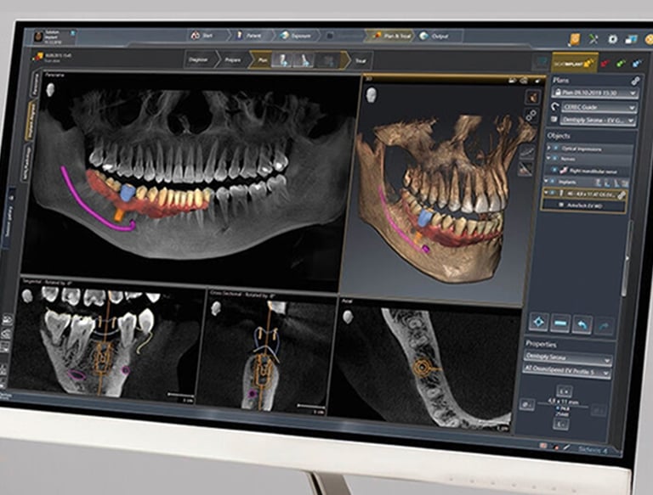The image size is (653, 495).
Task: Toggle visibility of implant 46
Action: [x=553, y=194]
